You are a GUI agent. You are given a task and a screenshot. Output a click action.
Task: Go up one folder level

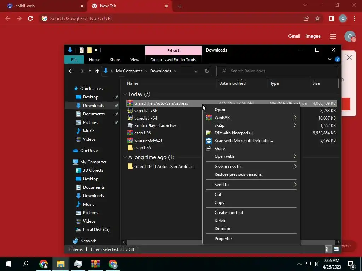[97, 71]
